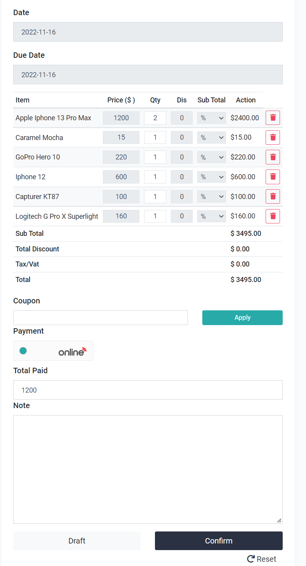The height and width of the screenshot is (566, 306).
Task: Delete the Iphone 12 line item
Action: (x=273, y=177)
